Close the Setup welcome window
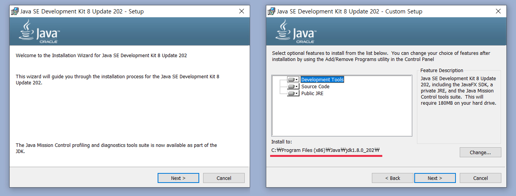This screenshot has width=516, height=196. point(242,11)
